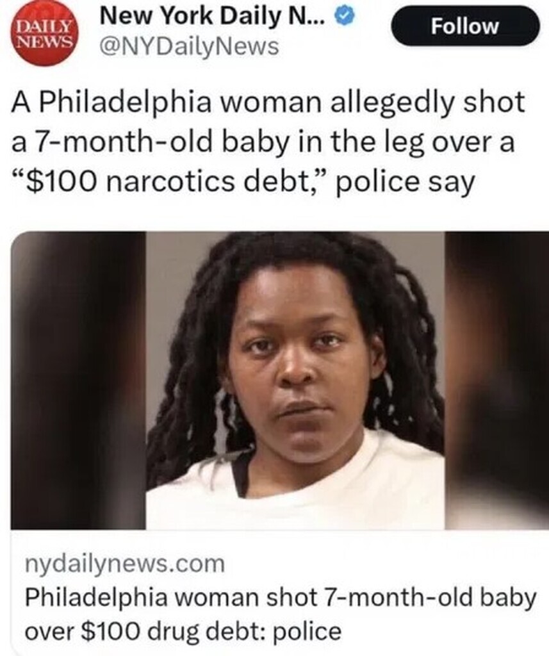
Task: Open the nydailynews.com domain link
Action: [x=125, y=564]
